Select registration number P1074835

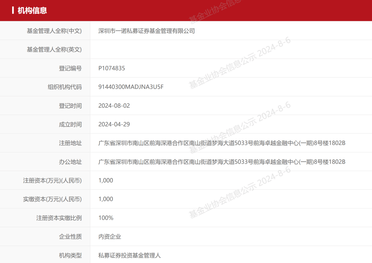point(111,68)
